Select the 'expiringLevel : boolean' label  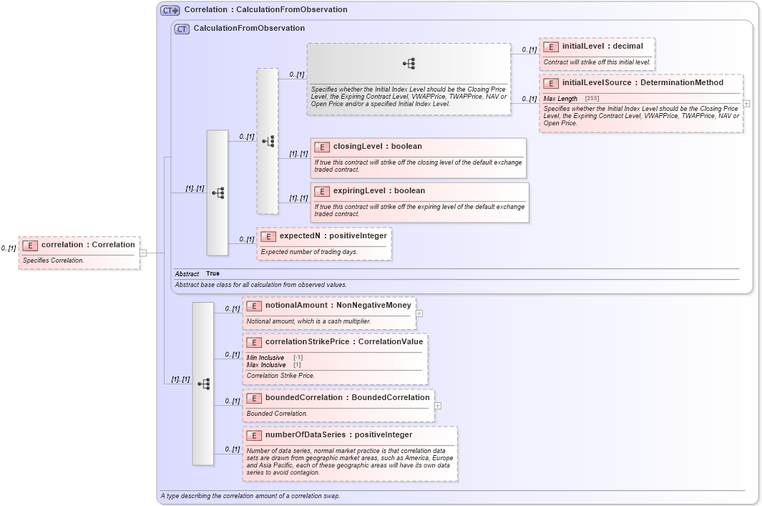point(379,190)
